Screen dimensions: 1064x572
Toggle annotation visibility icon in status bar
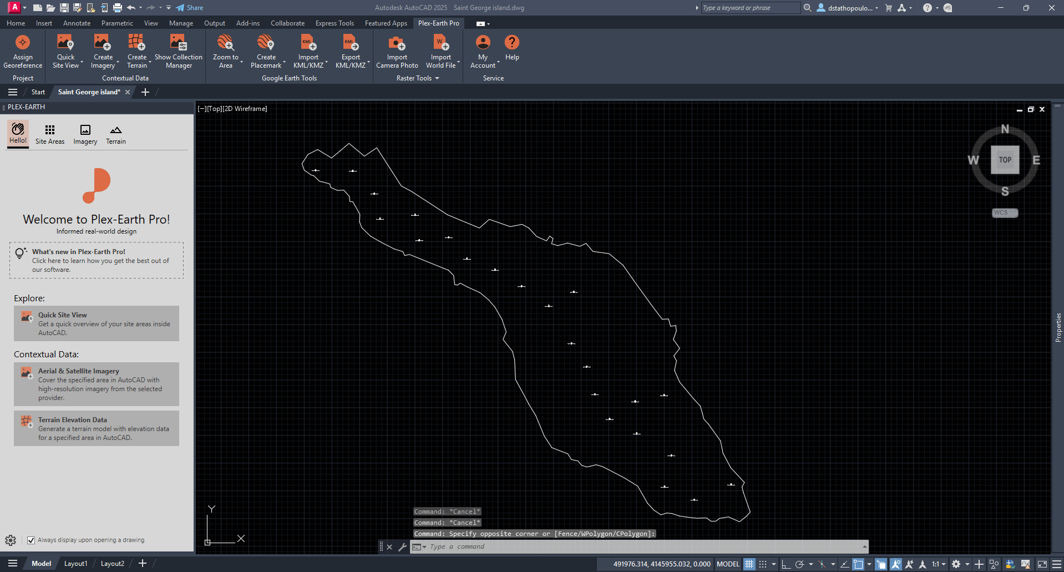896,564
